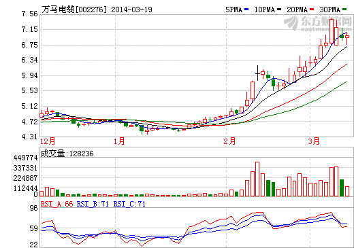Click the 30PMA legend label

coord(330,10)
